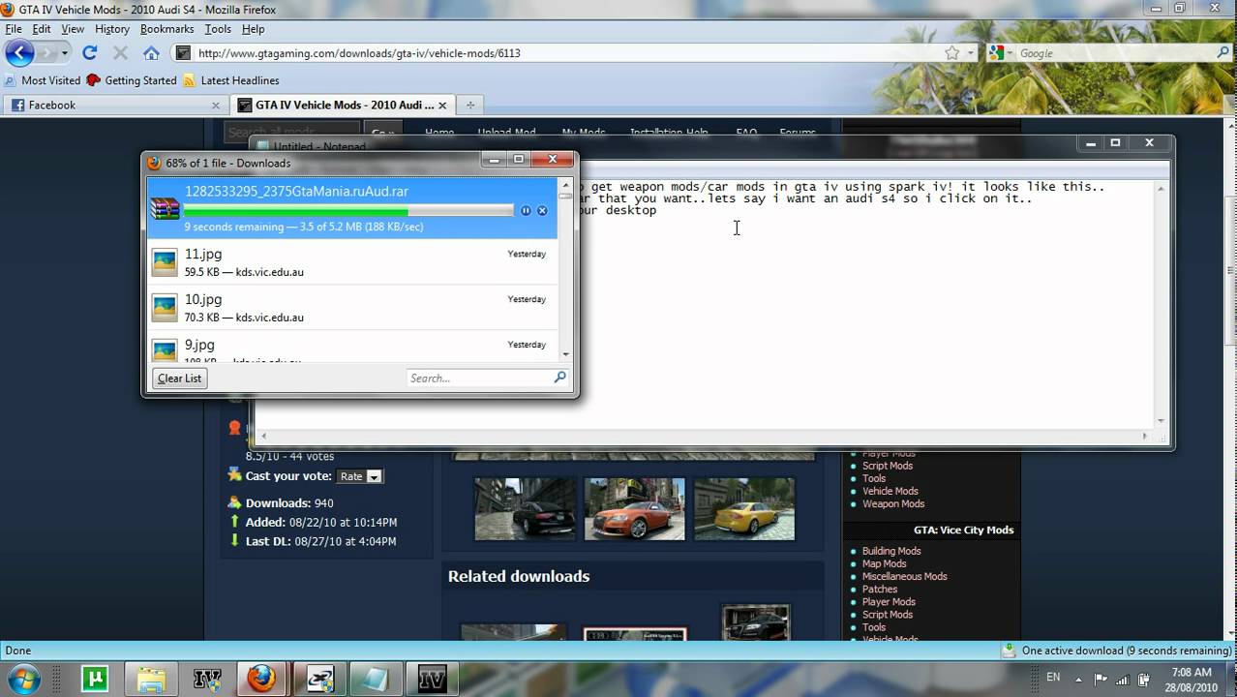The height and width of the screenshot is (697, 1237).
Task: Select the 11.jpg download entry
Action: click(x=352, y=262)
